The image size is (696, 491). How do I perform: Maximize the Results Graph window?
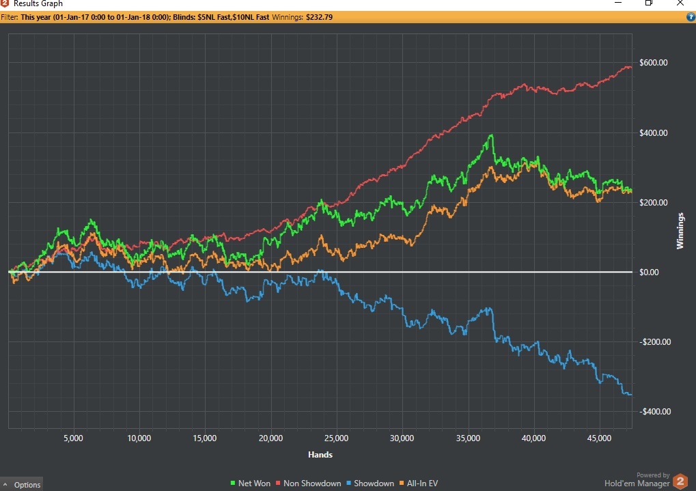648,3
